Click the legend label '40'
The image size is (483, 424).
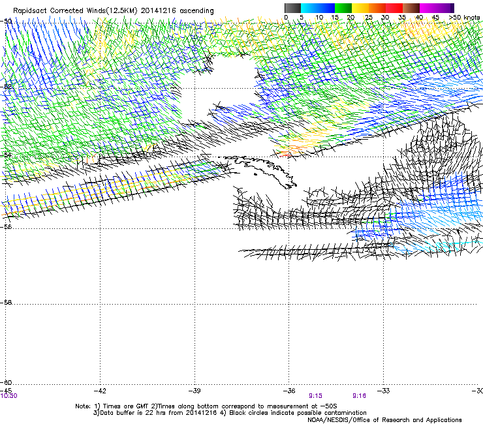[419, 18]
